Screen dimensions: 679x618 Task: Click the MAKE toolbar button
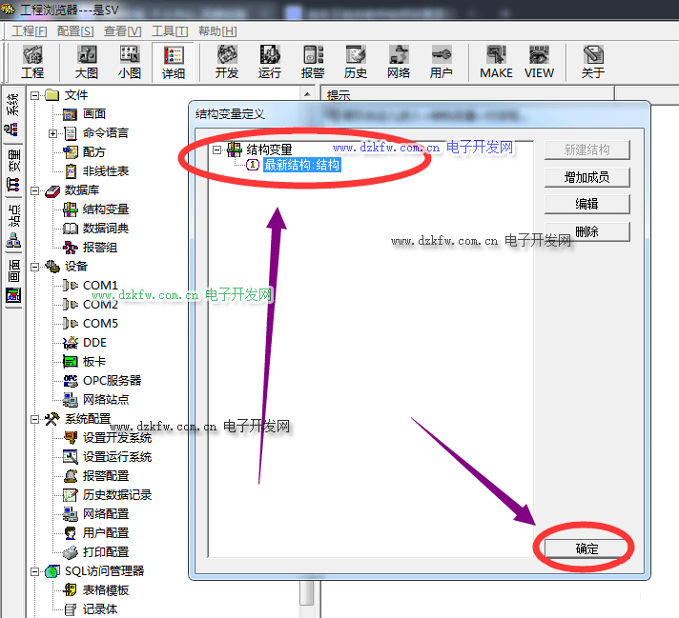click(496, 62)
